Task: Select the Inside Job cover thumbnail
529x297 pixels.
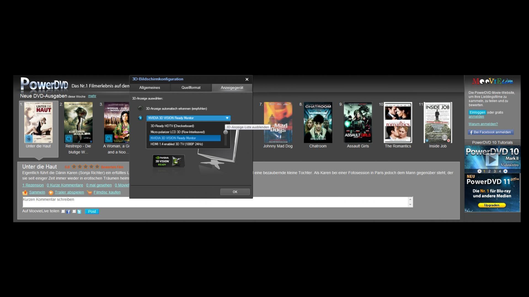Action: tap(438, 122)
